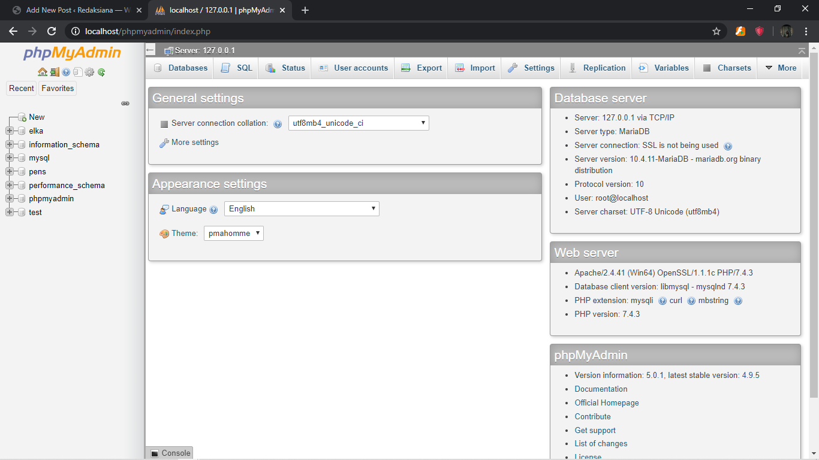Click the test database cylinder icon
The height and width of the screenshot is (460, 819).
(x=22, y=213)
